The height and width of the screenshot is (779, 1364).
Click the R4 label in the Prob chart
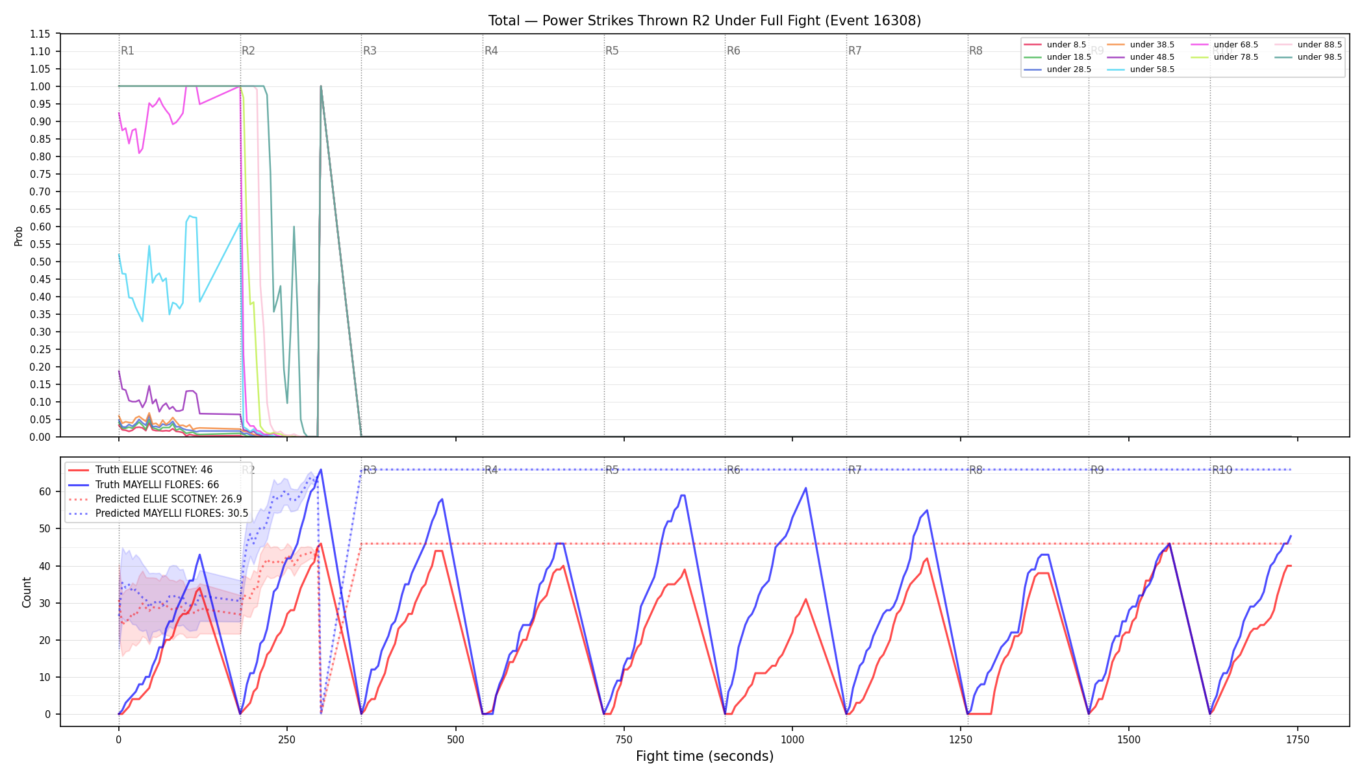coord(491,51)
